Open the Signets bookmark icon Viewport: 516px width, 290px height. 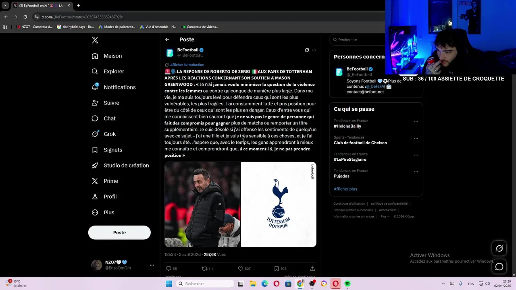[x=95, y=150]
